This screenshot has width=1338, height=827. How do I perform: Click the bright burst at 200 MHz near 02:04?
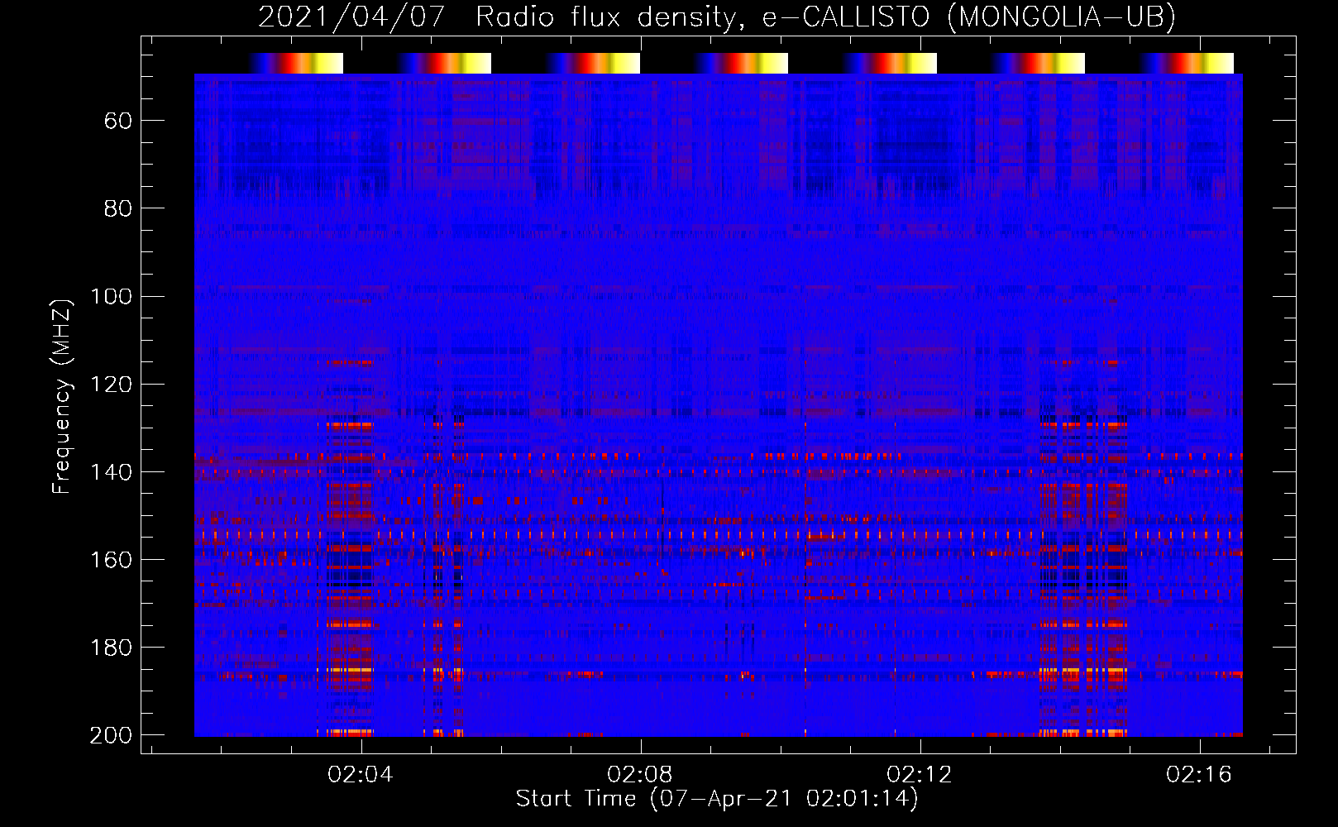tap(350, 732)
